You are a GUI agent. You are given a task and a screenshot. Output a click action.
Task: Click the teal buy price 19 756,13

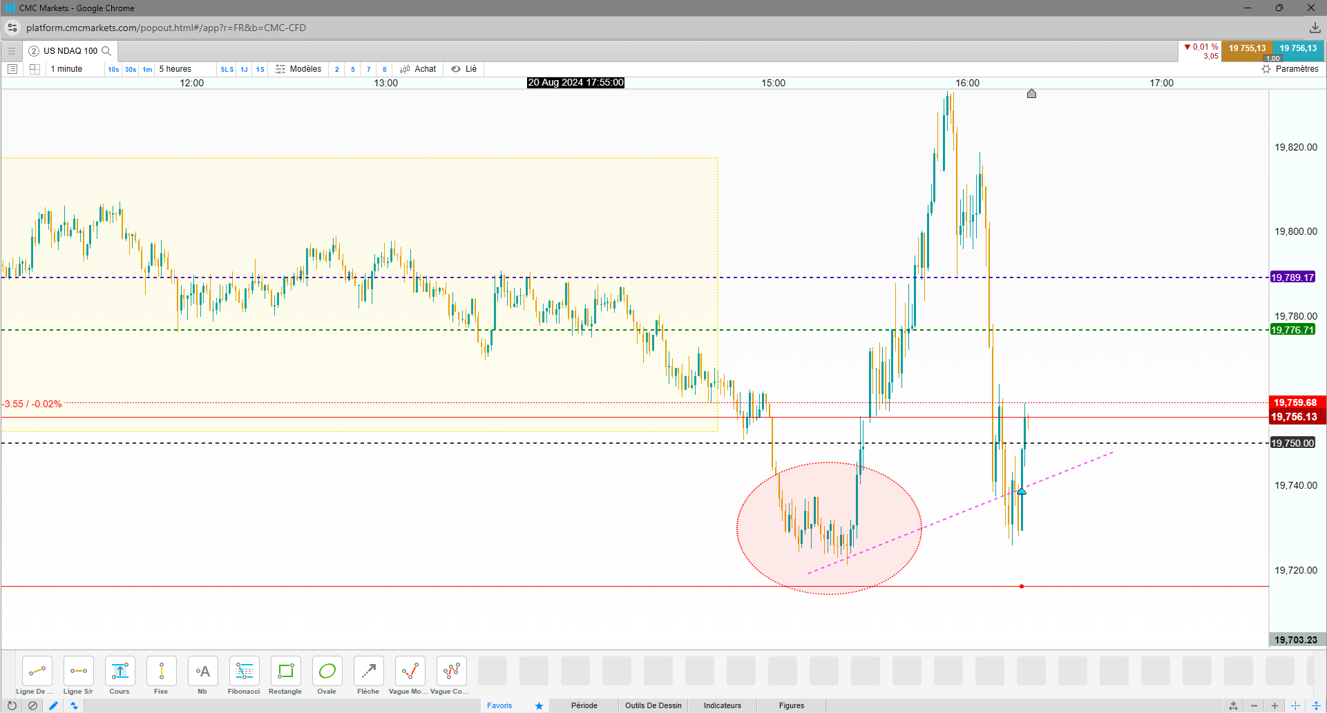(x=1298, y=51)
